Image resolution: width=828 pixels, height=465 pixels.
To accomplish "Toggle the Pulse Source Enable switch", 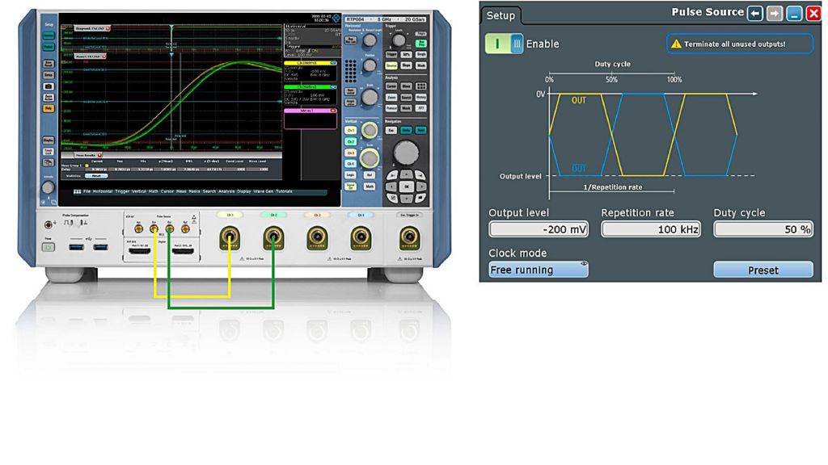I will pyautogui.click(x=505, y=44).
